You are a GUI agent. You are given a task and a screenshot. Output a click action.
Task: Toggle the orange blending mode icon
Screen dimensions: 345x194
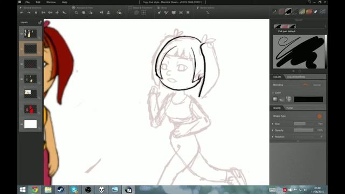click(x=306, y=85)
